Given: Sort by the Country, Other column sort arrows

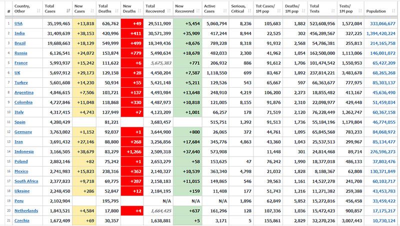Looking at the screenshot, I should point(38,11).
